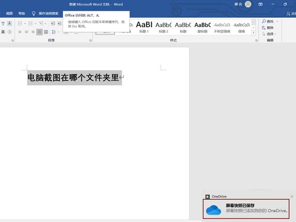Viewport: 296px width, 222px height.
Task: Open the bullet library dropdown arrow
Action: [25, 24]
